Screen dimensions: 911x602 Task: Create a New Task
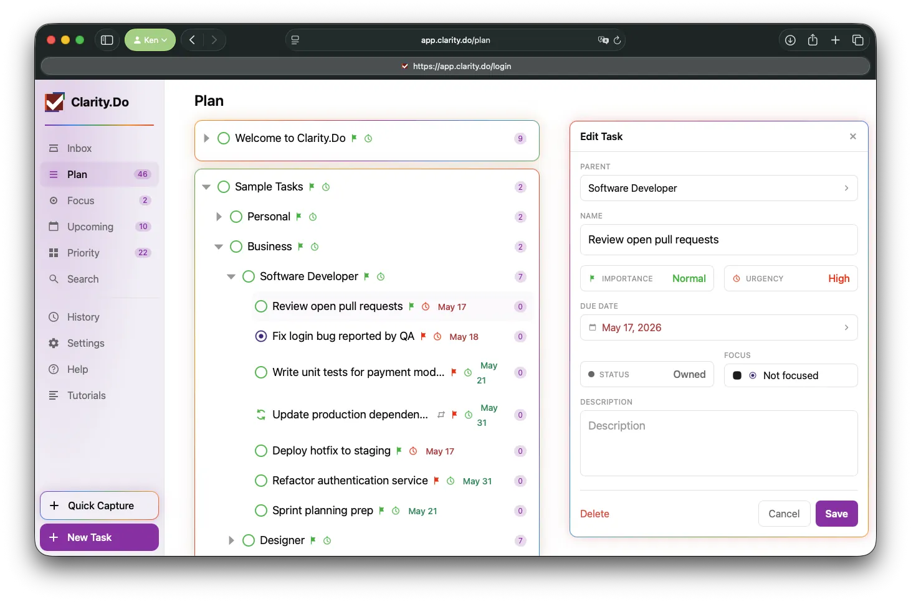99,537
